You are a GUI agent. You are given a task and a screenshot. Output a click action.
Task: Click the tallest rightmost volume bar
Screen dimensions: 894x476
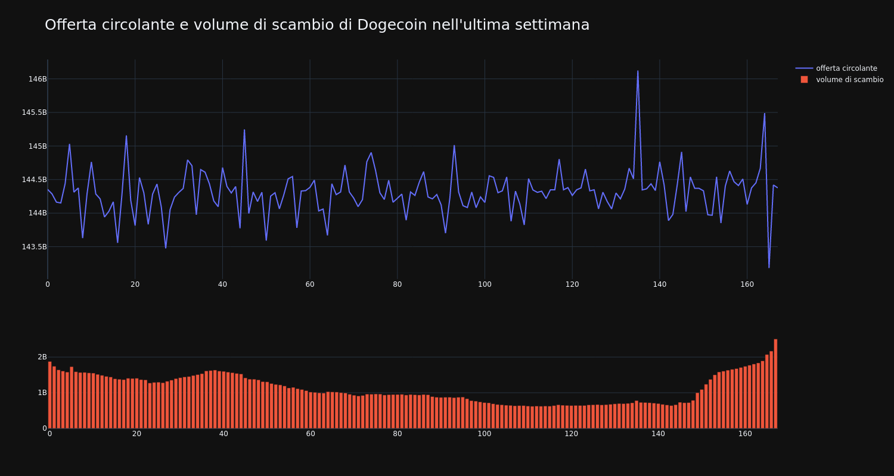click(x=775, y=384)
